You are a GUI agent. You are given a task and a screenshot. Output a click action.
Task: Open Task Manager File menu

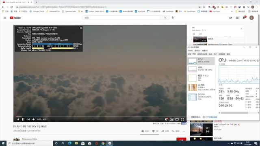pos(190,51)
